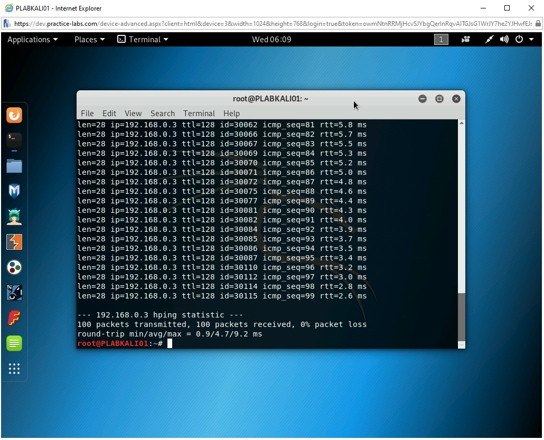This screenshot has height=440, width=544.
Task: Open the Search menu in terminal
Action: coord(162,114)
